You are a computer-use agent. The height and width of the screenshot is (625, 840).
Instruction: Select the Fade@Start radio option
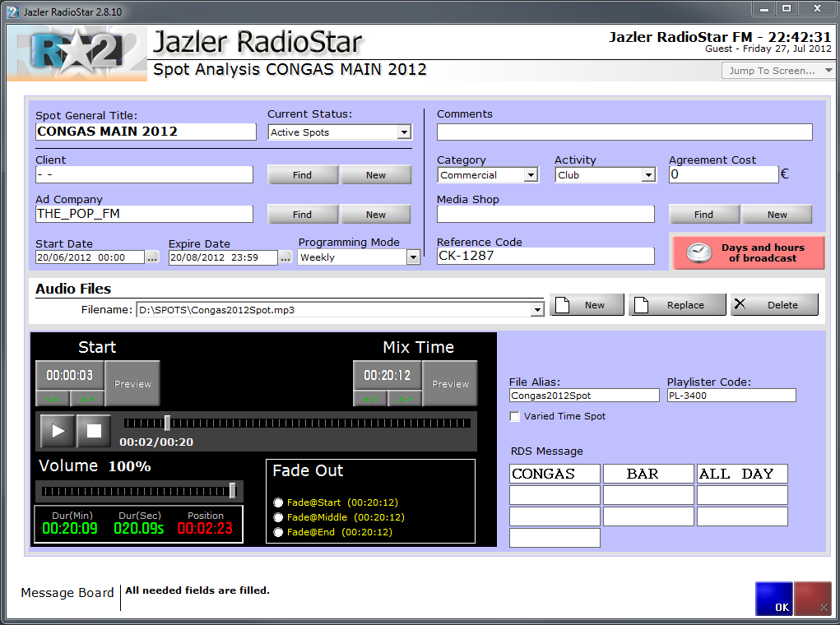[279, 502]
